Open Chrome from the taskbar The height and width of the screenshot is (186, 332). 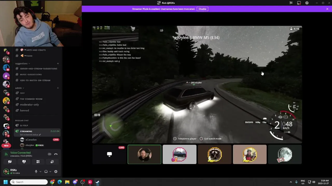coord(52,182)
